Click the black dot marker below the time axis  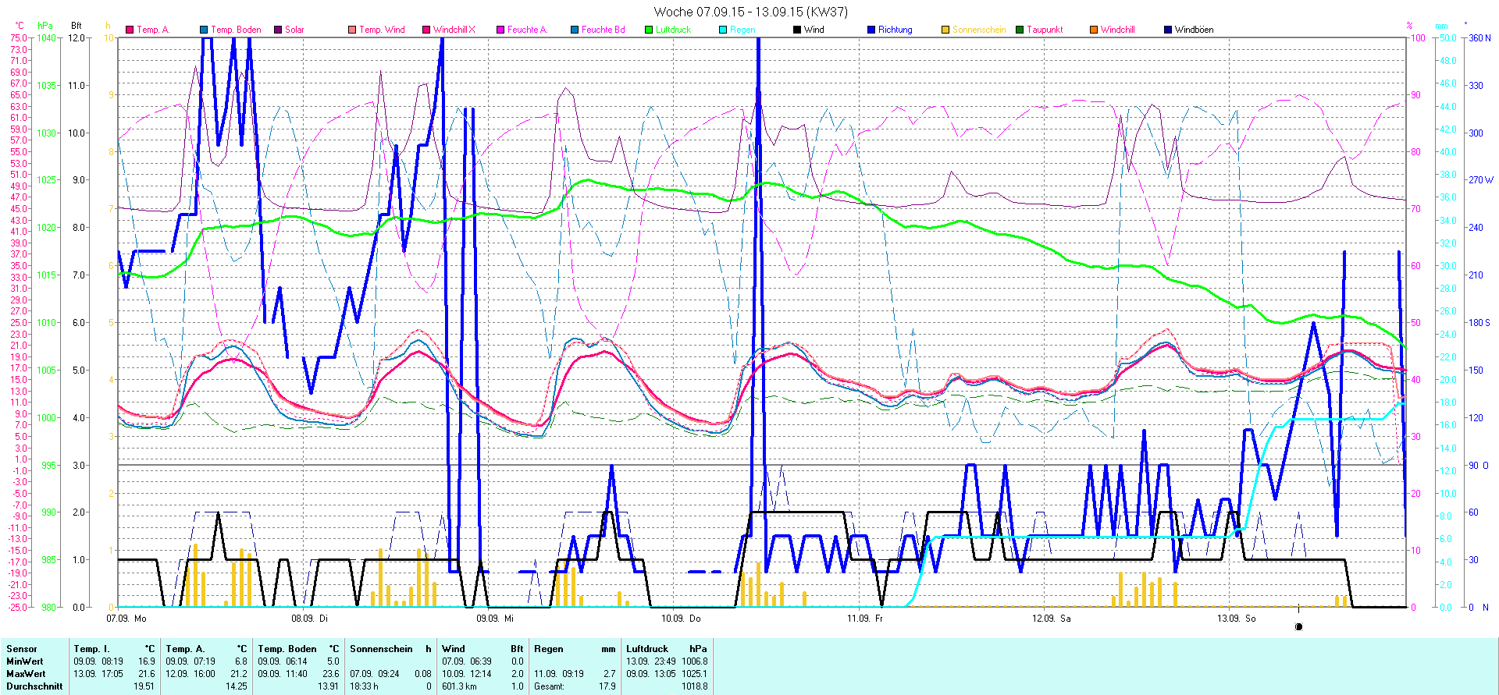(1298, 626)
